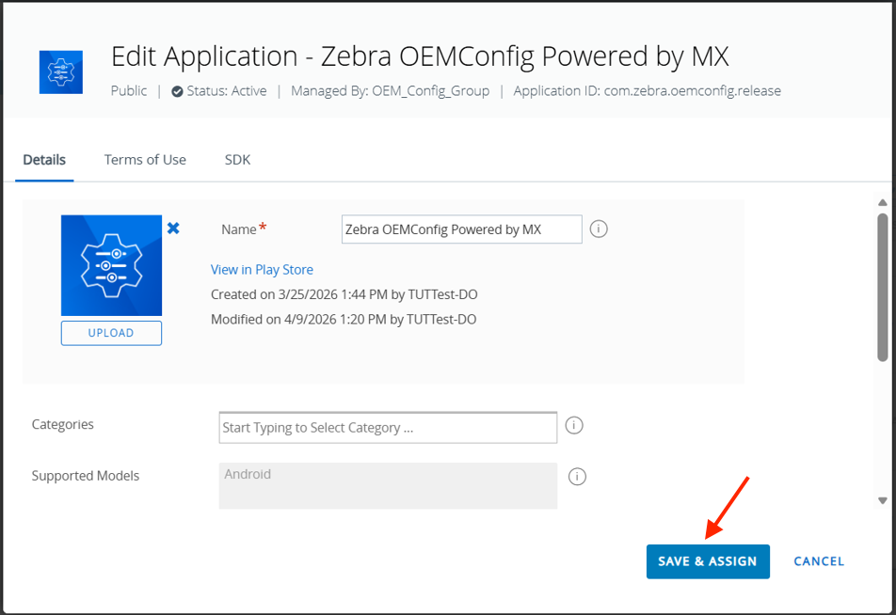
Task: Click the Supported Models Android field
Action: [388, 485]
